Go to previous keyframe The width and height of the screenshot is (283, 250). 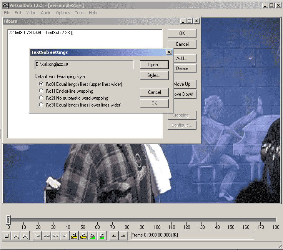point(74,236)
